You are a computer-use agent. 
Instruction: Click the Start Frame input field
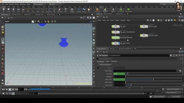pos(119,82)
